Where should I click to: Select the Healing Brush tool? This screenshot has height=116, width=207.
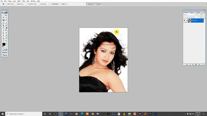(x=4, y=23)
